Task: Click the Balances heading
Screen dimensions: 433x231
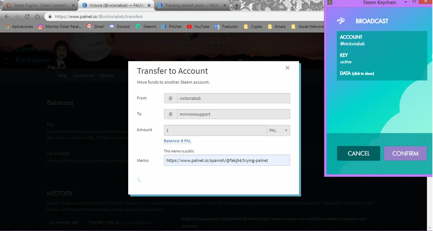Action: click(x=60, y=103)
